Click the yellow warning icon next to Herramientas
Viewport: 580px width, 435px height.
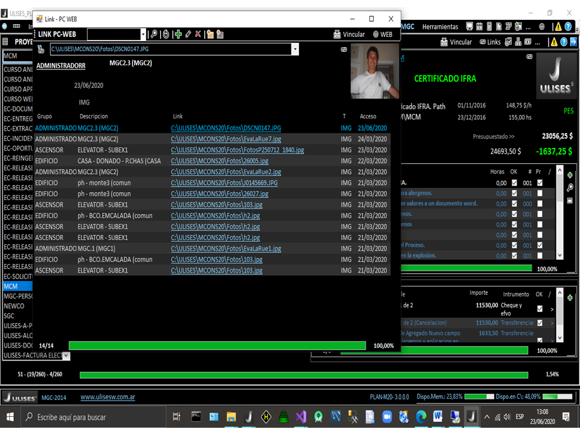(558, 27)
